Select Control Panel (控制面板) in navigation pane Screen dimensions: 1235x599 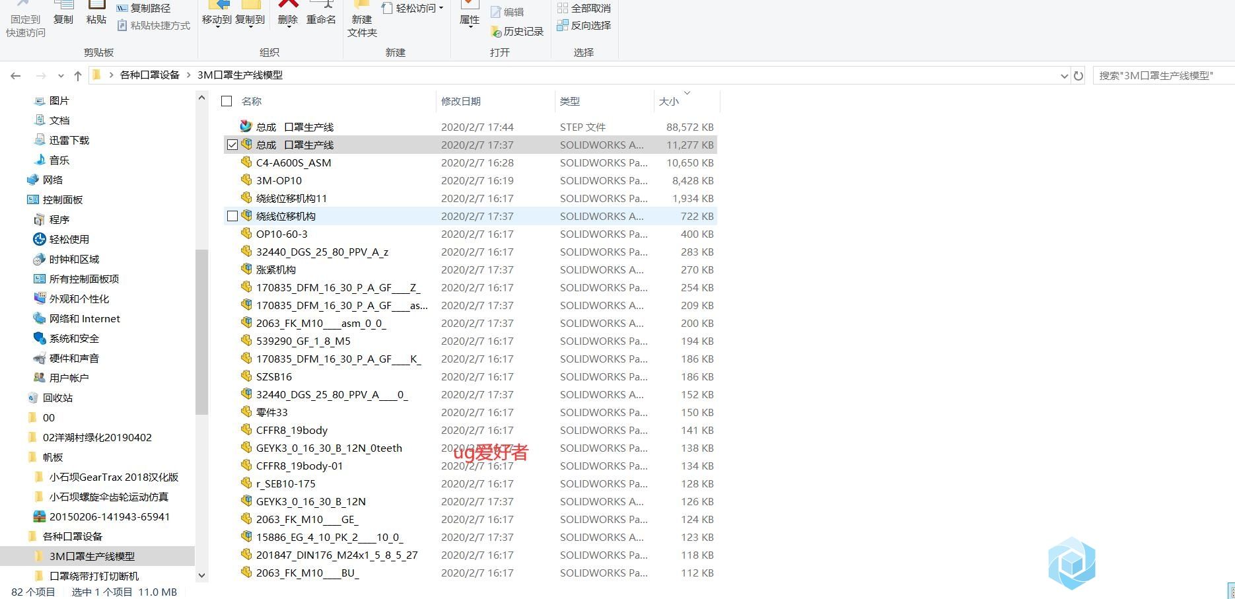click(x=63, y=199)
